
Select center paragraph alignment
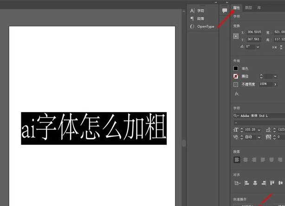[x=246, y=160]
